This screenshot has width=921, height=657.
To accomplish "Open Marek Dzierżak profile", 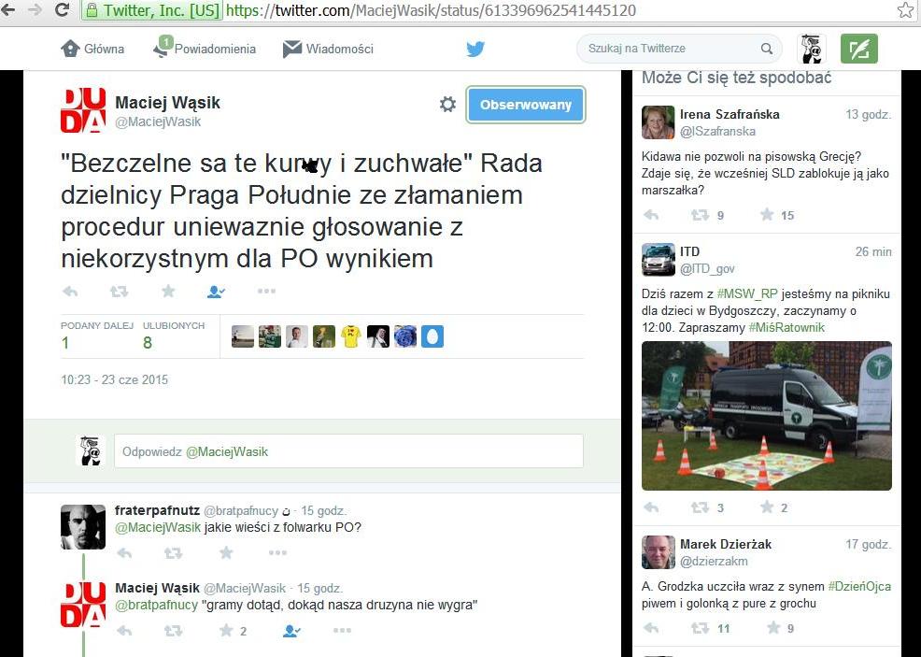I will click(x=726, y=544).
